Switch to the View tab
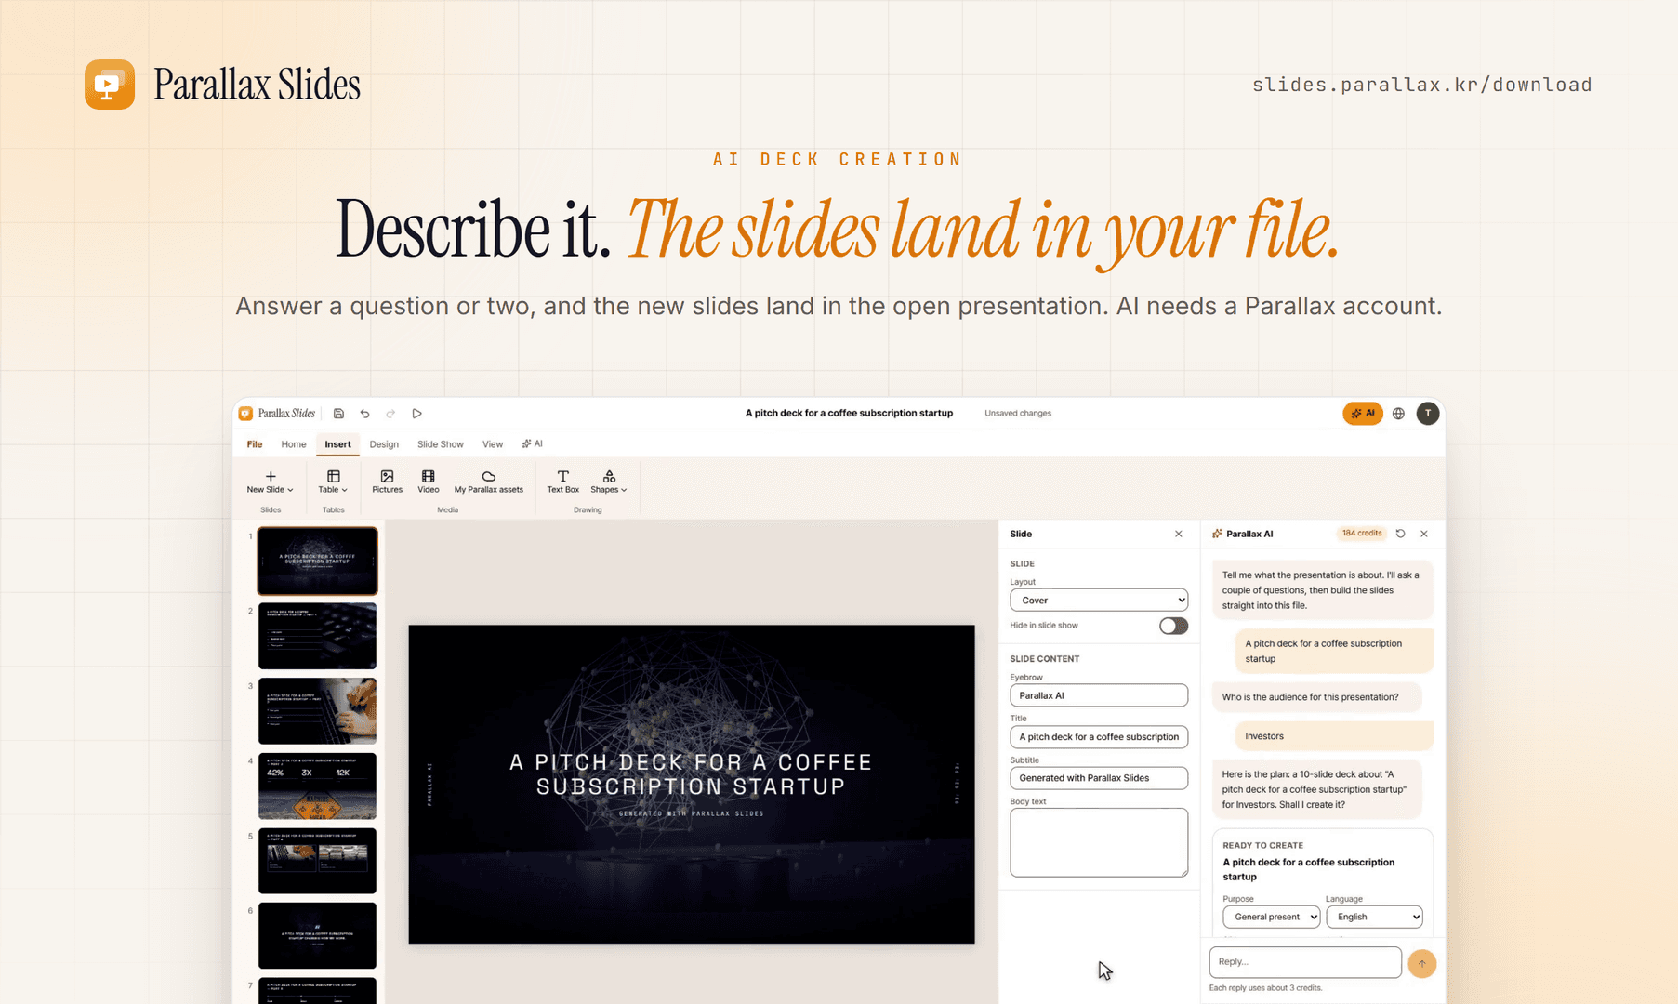 (x=493, y=444)
